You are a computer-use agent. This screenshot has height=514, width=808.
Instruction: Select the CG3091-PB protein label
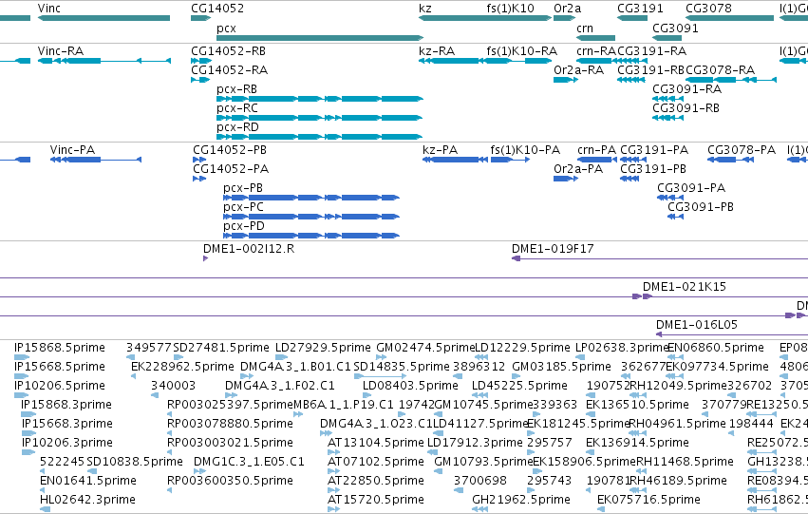point(701,207)
